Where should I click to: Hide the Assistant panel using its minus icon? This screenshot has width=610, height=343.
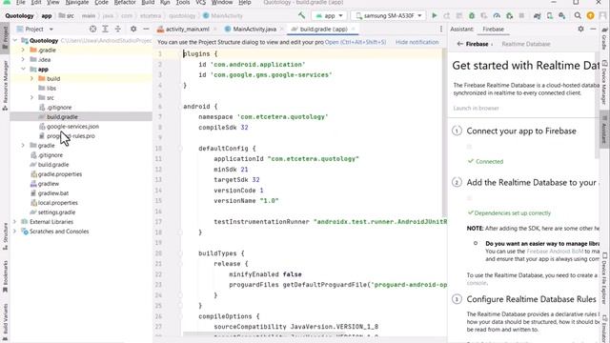pyautogui.click(x=593, y=29)
